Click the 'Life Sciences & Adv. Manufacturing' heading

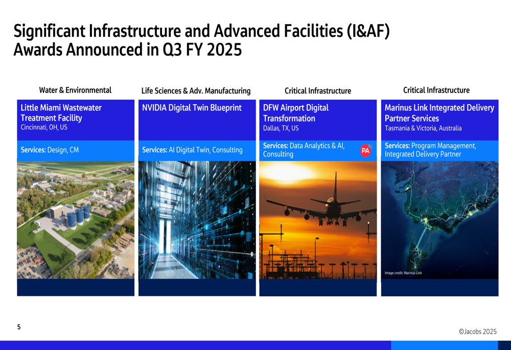point(196,91)
